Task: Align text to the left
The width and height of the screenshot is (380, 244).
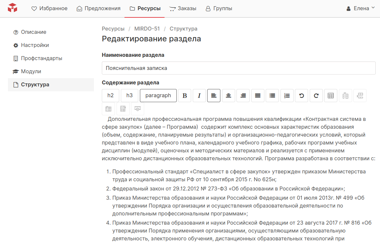Action: [214, 96]
